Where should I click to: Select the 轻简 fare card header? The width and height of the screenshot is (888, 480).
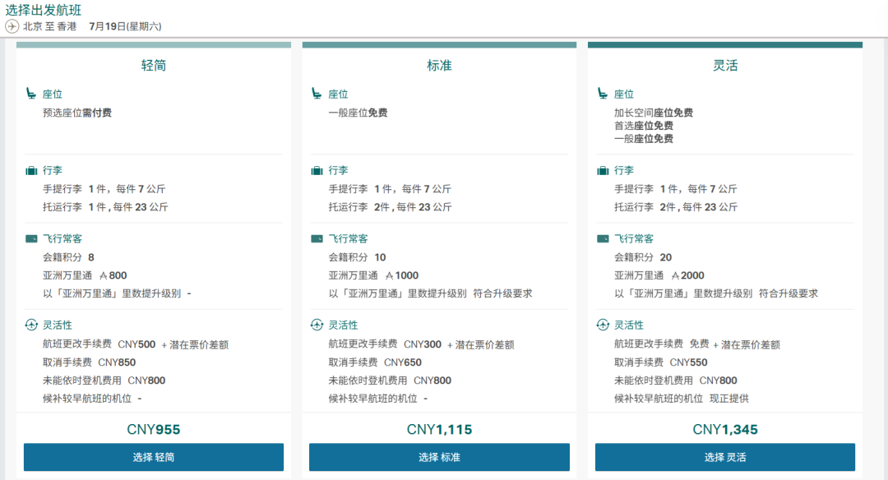(x=154, y=65)
